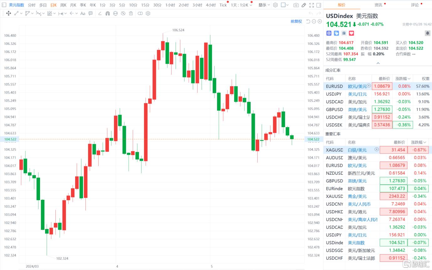Enter fullscreen chart mode
The width and height of the screenshot is (432, 270).
tap(311, 5)
